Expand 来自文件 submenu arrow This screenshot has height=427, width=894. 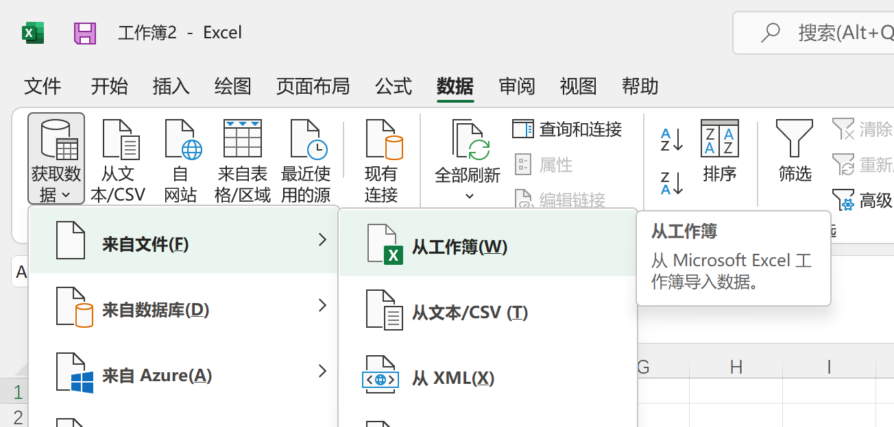coord(322,240)
